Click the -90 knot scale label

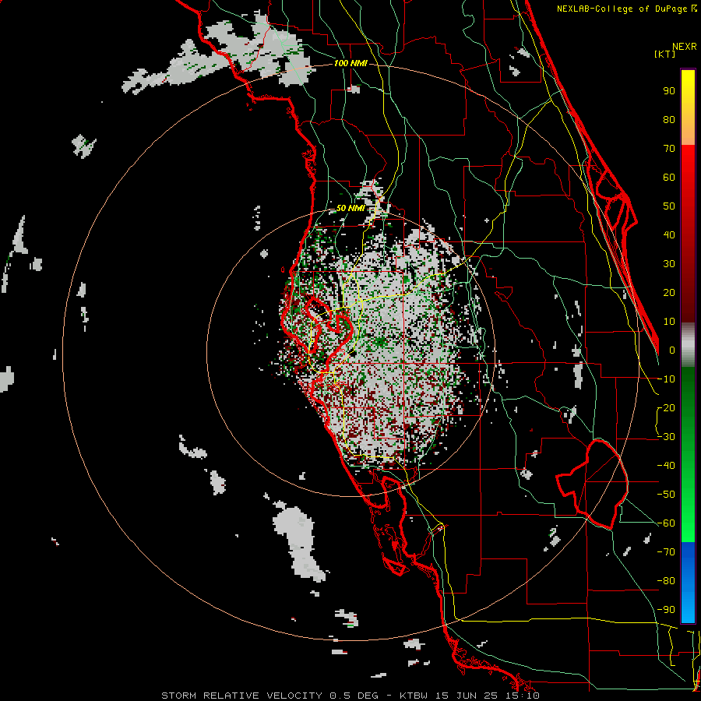pyautogui.click(x=666, y=610)
